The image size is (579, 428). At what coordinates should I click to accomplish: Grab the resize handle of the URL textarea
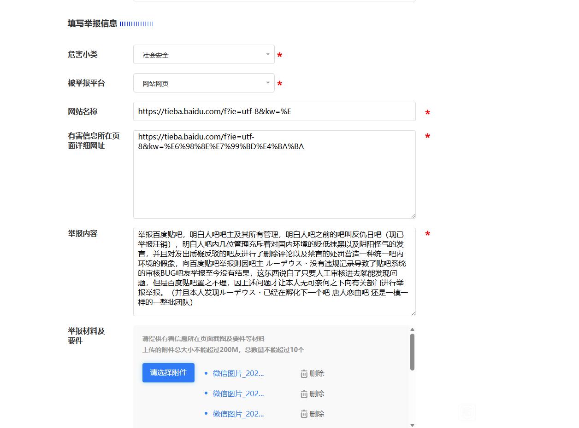[x=413, y=216]
